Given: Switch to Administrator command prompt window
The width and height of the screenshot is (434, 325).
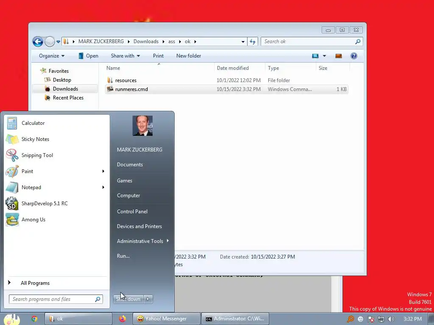Looking at the screenshot, I should 235,319.
